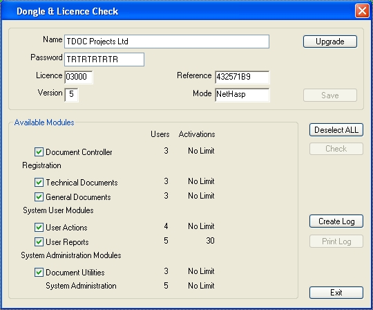Select the Licence number field
The image size is (373, 310).
[x=79, y=77]
